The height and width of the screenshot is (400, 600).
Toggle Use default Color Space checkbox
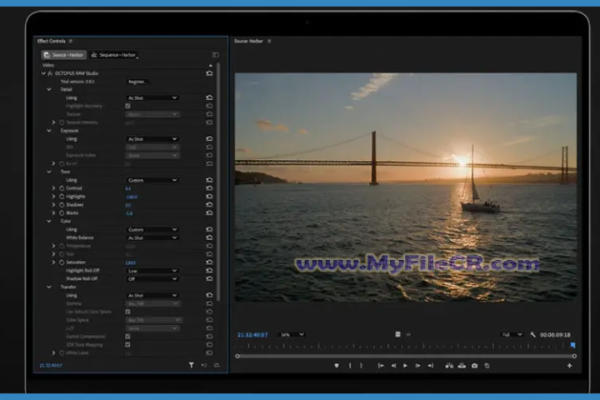click(127, 312)
